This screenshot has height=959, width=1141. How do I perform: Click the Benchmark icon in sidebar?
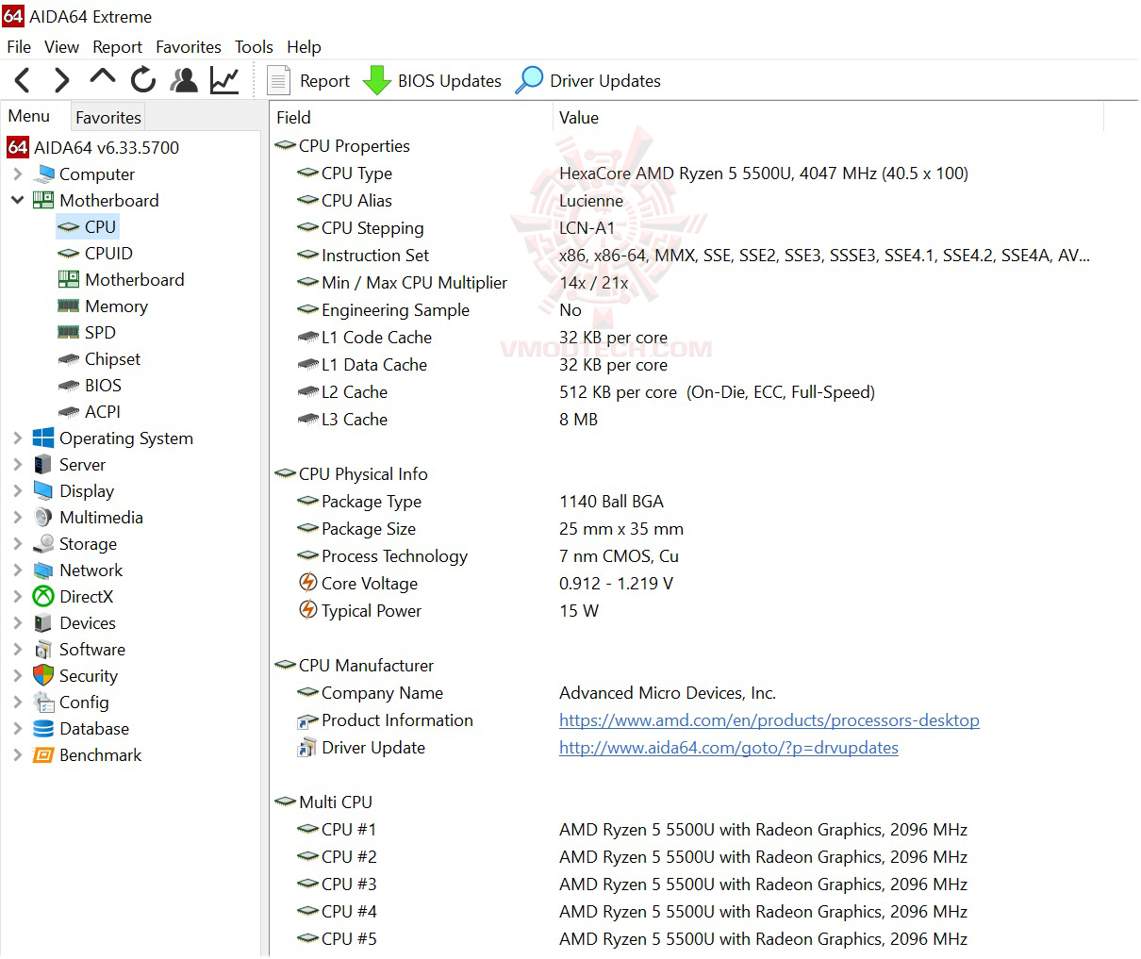[43, 754]
